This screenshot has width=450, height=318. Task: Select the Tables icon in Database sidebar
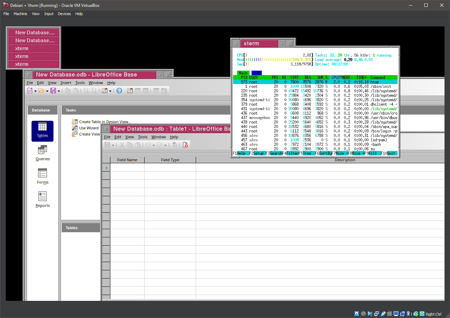pos(42,131)
